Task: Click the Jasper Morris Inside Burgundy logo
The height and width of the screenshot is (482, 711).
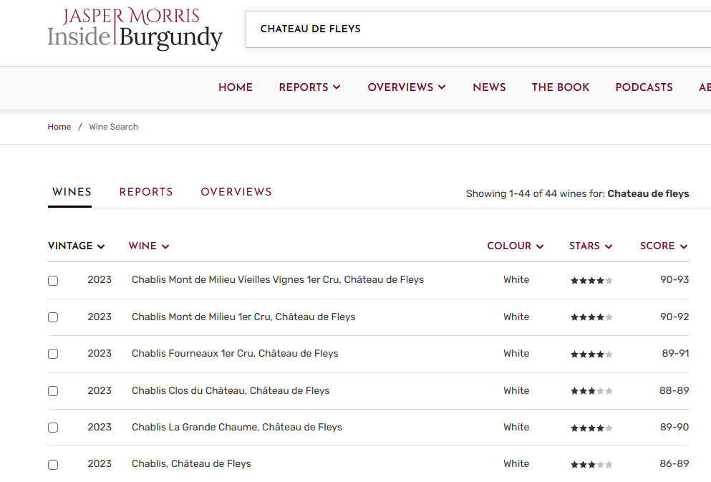Action: pos(135,29)
